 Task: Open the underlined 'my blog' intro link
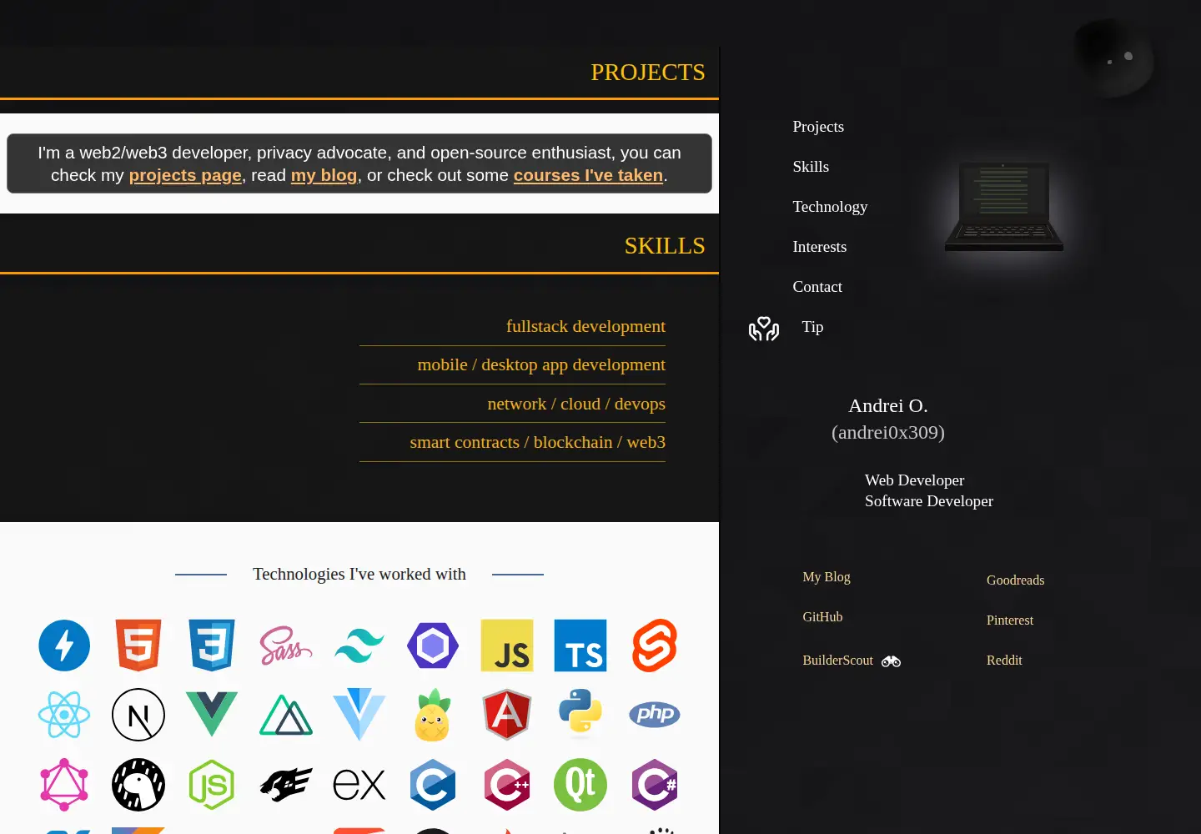pos(324,175)
